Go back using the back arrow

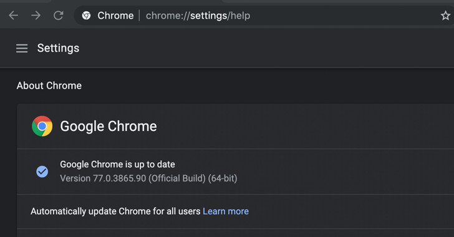click(x=13, y=16)
